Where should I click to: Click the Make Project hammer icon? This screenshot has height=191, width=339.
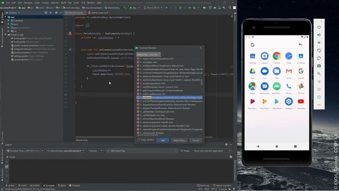tap(125, 7)
